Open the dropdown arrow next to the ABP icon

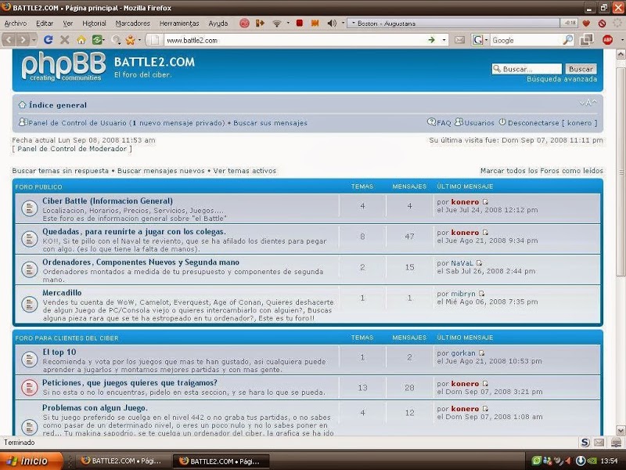coord(621,40)
